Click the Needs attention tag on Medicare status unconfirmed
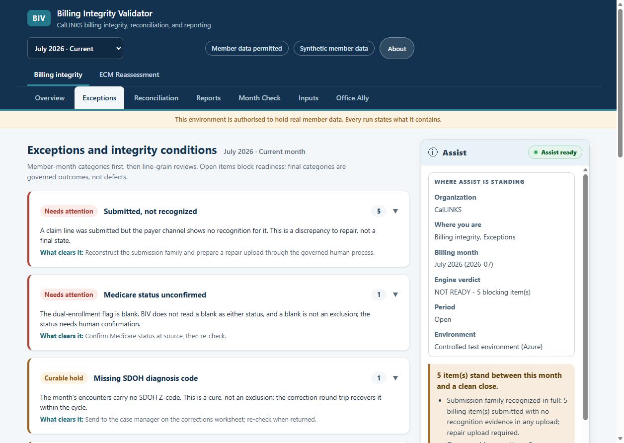Viewport: 624px width, 443px height. point(69,295)
